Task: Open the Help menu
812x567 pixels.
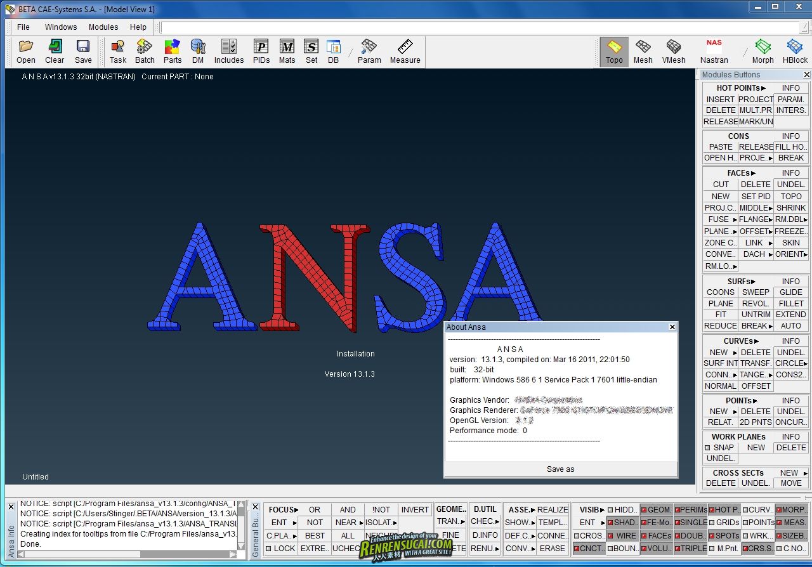Action: pos(138,27)
